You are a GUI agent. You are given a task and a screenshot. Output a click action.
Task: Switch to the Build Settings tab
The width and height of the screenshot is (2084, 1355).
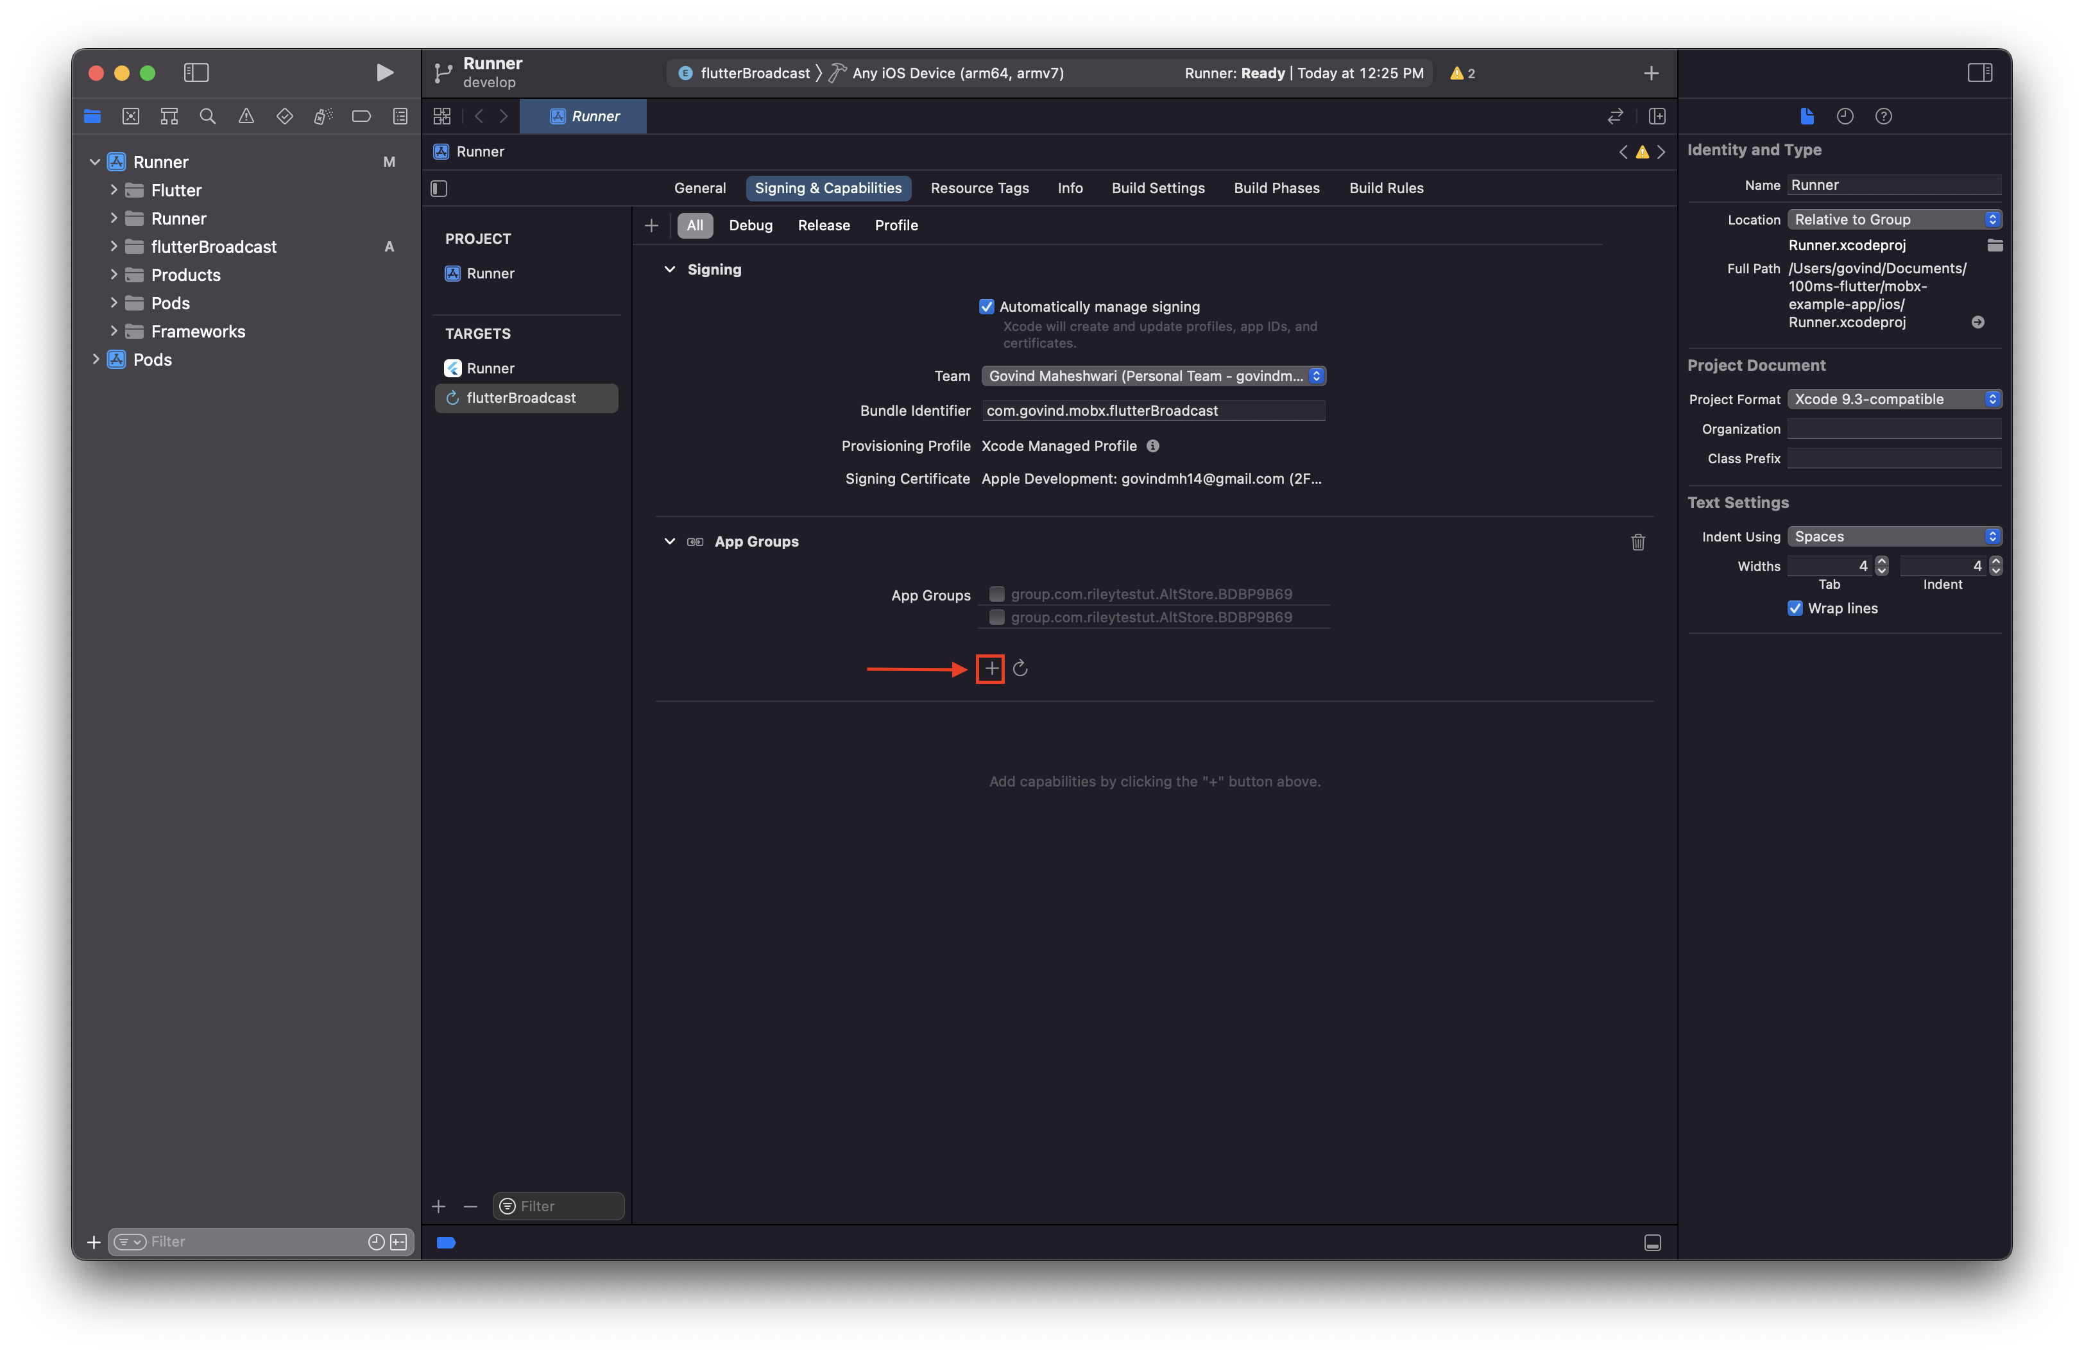coord(1157,187)
